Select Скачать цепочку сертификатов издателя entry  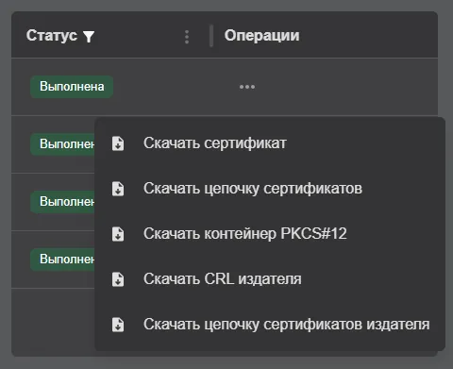point(270,325)
